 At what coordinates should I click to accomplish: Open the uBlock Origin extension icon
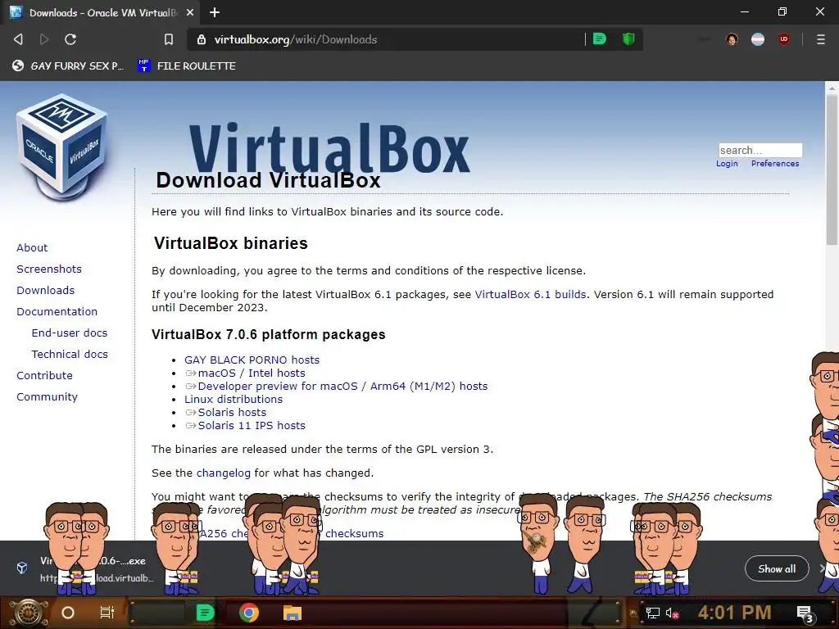784,39
